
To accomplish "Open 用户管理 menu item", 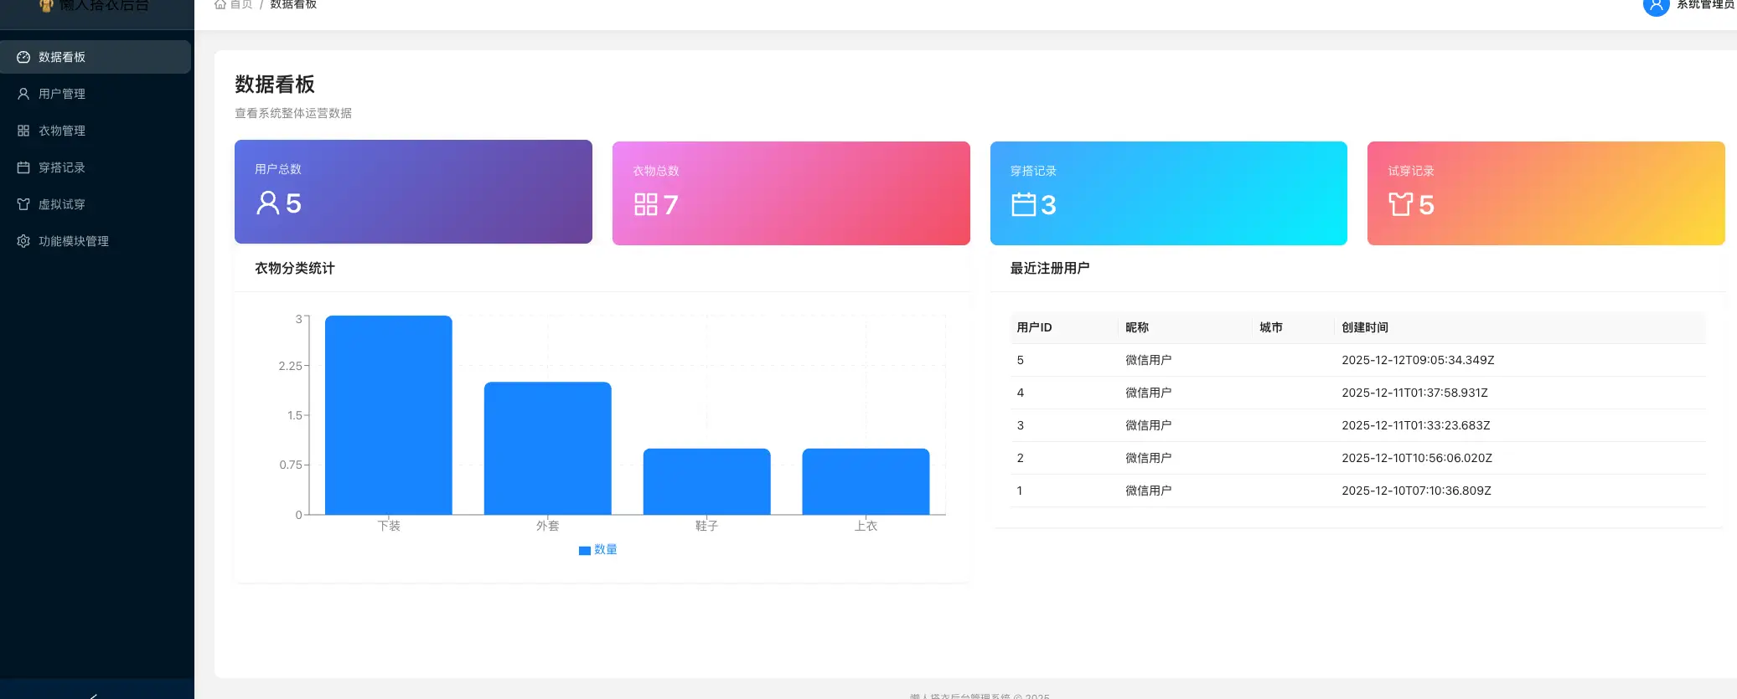I will [x=62, y=94].
